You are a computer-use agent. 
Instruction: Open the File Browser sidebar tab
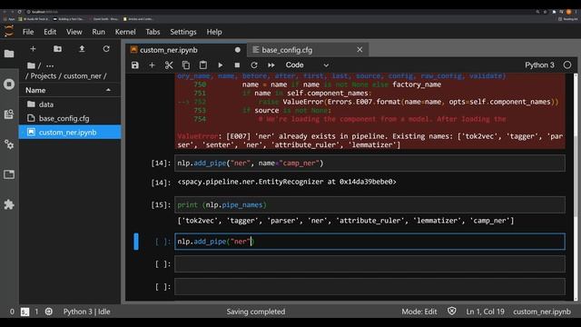coord(9,54)
